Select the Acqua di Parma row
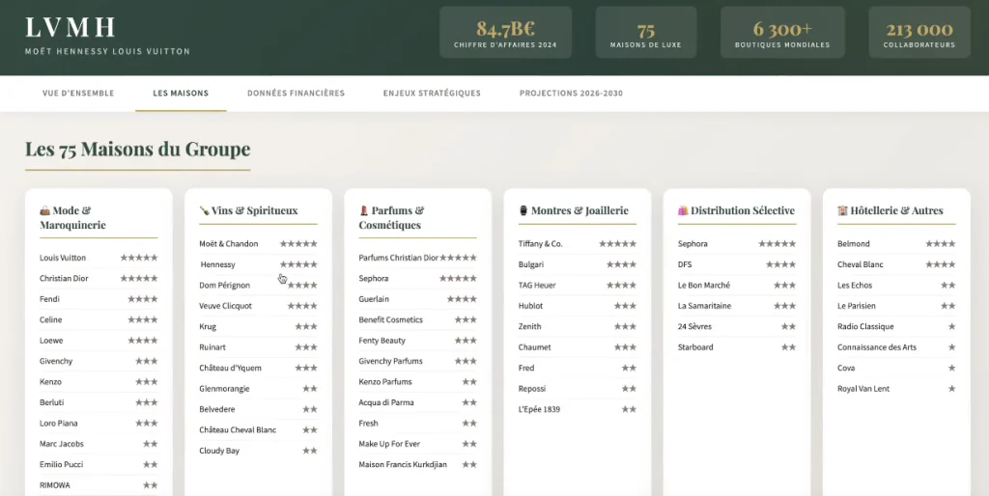 417,402
